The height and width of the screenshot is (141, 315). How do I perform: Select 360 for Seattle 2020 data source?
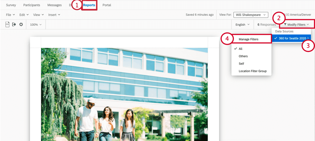tap(291, 38)
